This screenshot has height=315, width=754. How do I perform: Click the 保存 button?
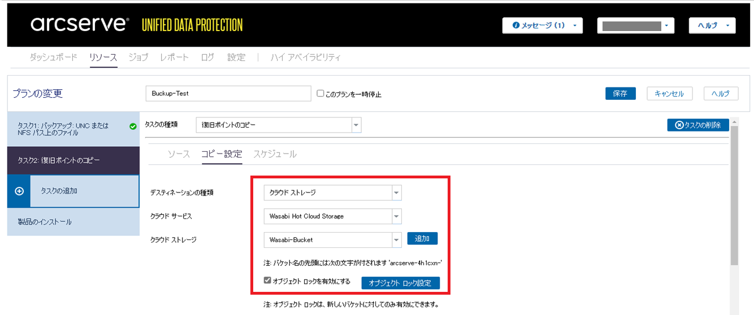pyautogui.click(x=620, y=94)
